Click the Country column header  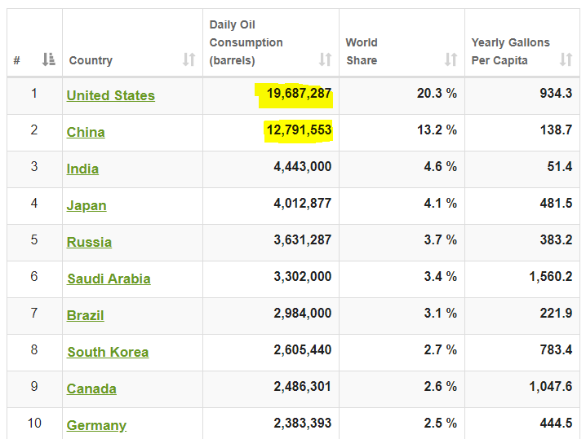point(91,60)
